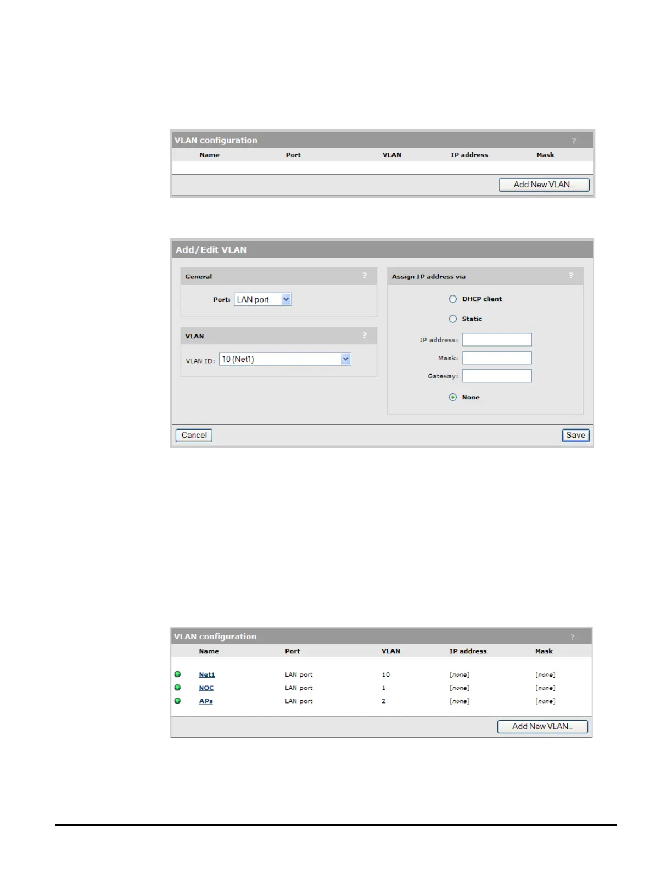
Task: Open help in VLAN configuration with Net1 row
Action: click(573, 637)
